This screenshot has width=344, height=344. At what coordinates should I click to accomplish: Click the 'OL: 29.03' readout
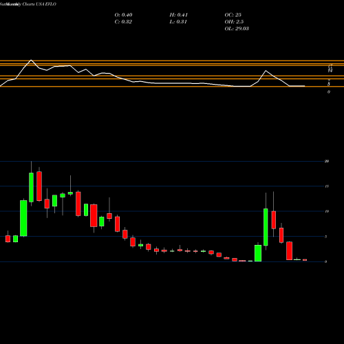tap(237, 29)
